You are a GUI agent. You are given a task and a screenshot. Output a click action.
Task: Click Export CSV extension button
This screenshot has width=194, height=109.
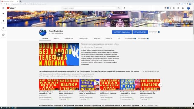154,32
